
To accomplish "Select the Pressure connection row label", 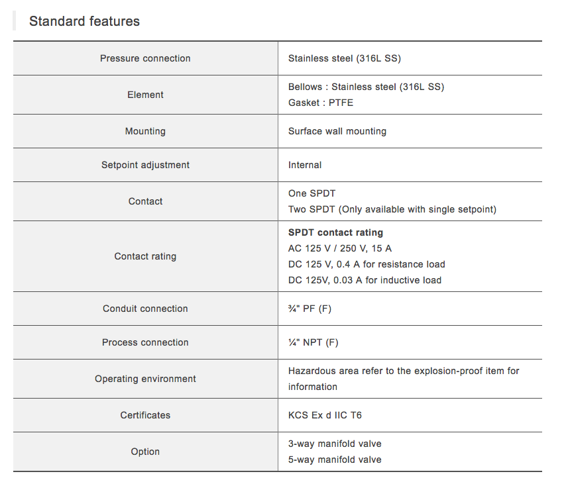I will click(x=145, y=58).
